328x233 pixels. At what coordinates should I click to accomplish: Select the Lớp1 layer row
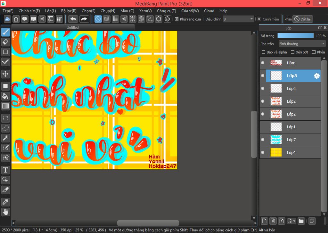click(x=290, y=127)
